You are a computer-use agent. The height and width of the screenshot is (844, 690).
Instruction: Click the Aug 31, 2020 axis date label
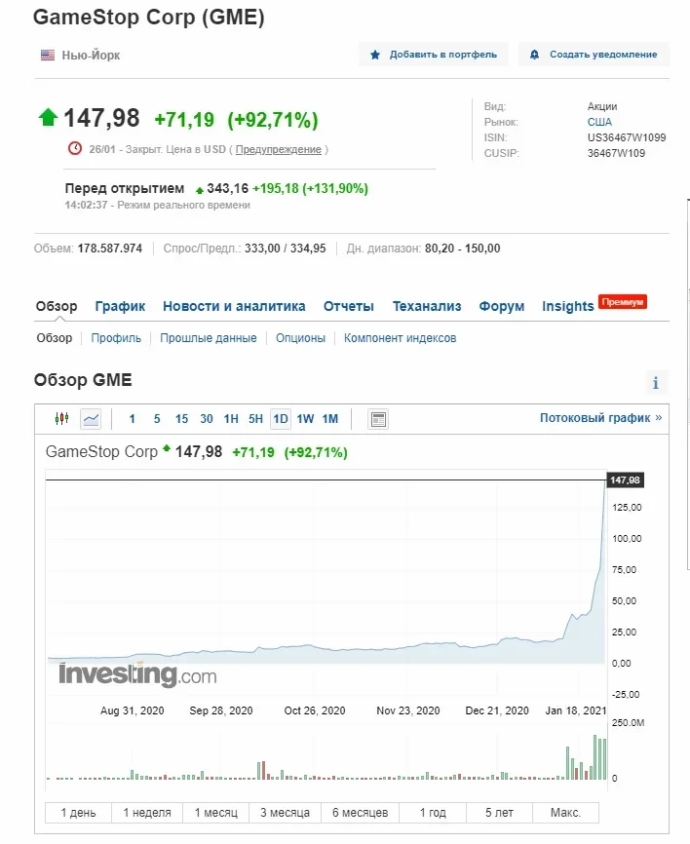tap(133, 710)
